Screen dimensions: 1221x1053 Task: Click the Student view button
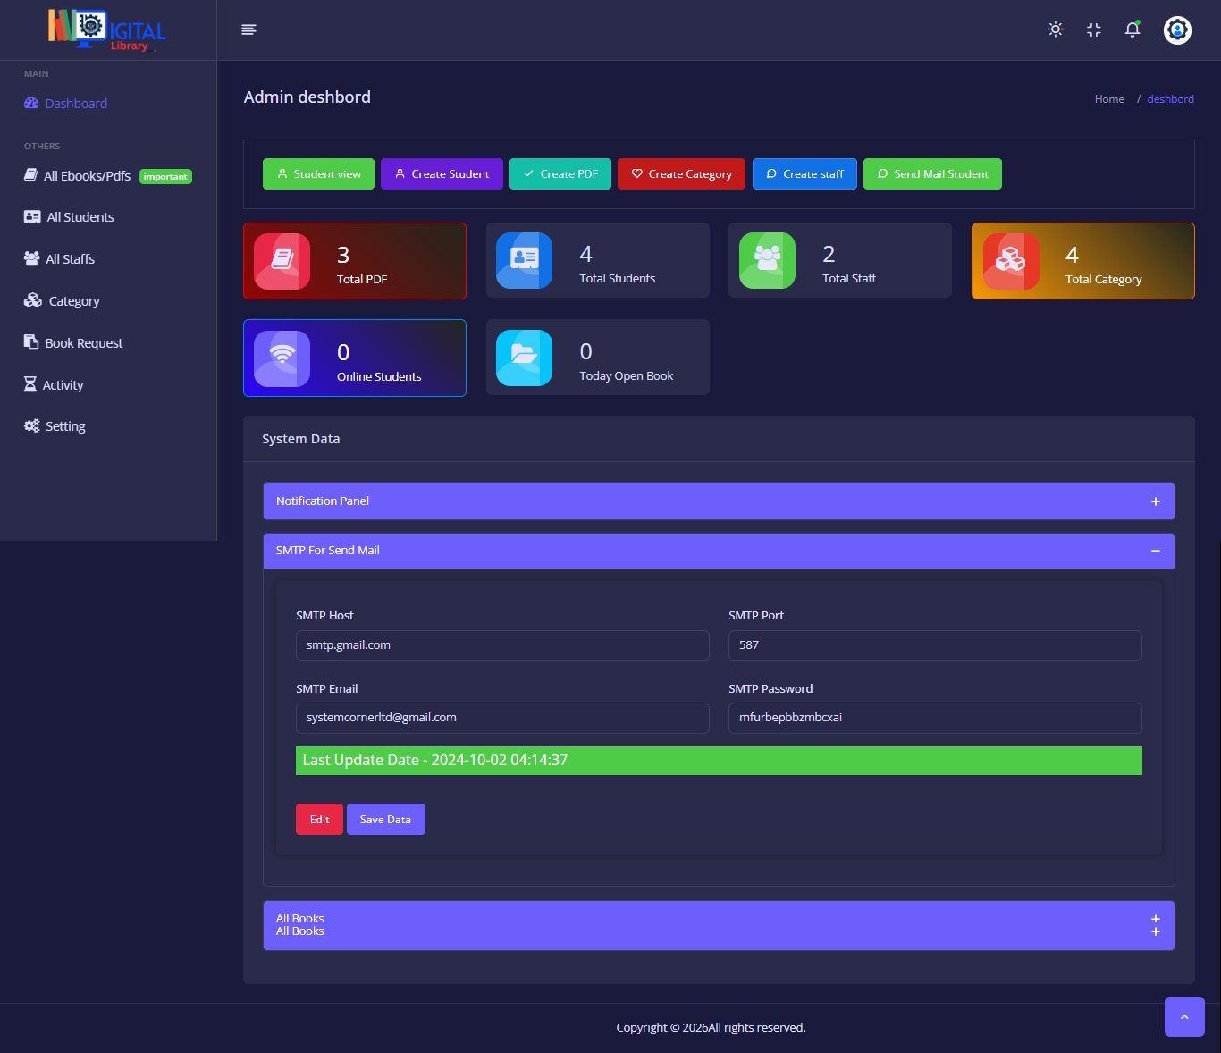point(318,174)
